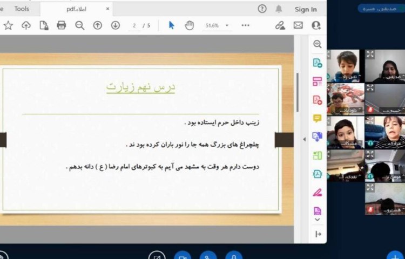Select the arrow selection tool
The image size is (405, 259).
click(x=172, y=25)
